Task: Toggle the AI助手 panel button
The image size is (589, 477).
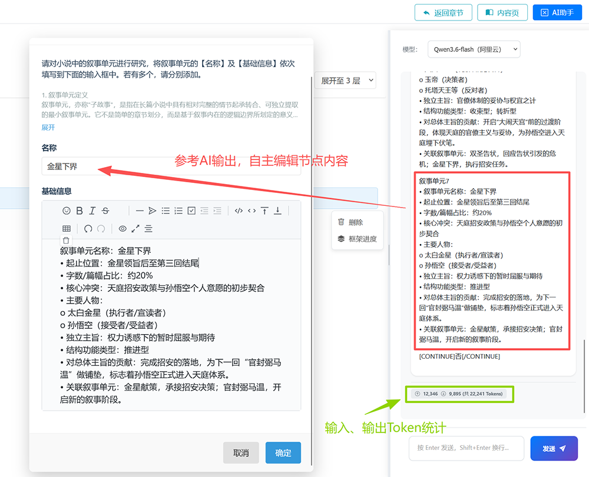Action: coord(557,13)
